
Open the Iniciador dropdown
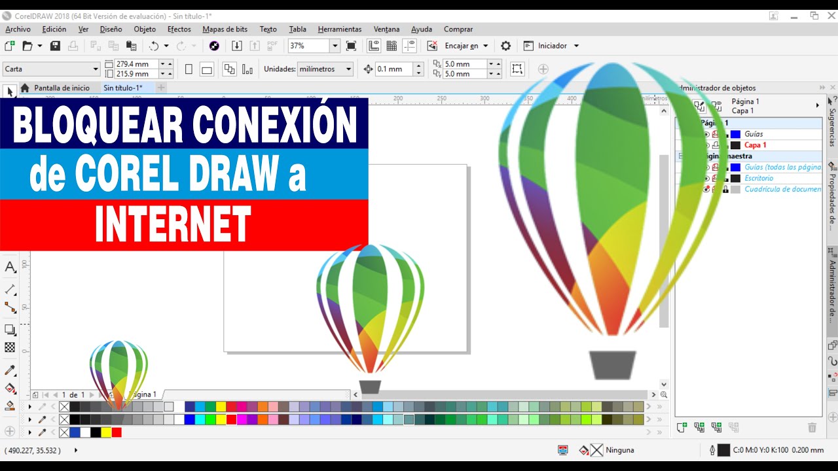pos(576,46)
